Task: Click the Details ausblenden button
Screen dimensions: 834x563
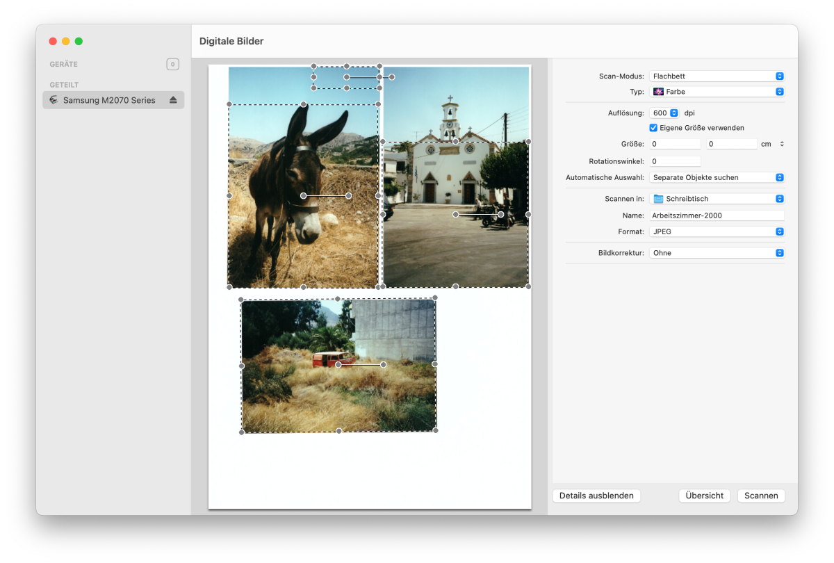Action: pos(596,496)
